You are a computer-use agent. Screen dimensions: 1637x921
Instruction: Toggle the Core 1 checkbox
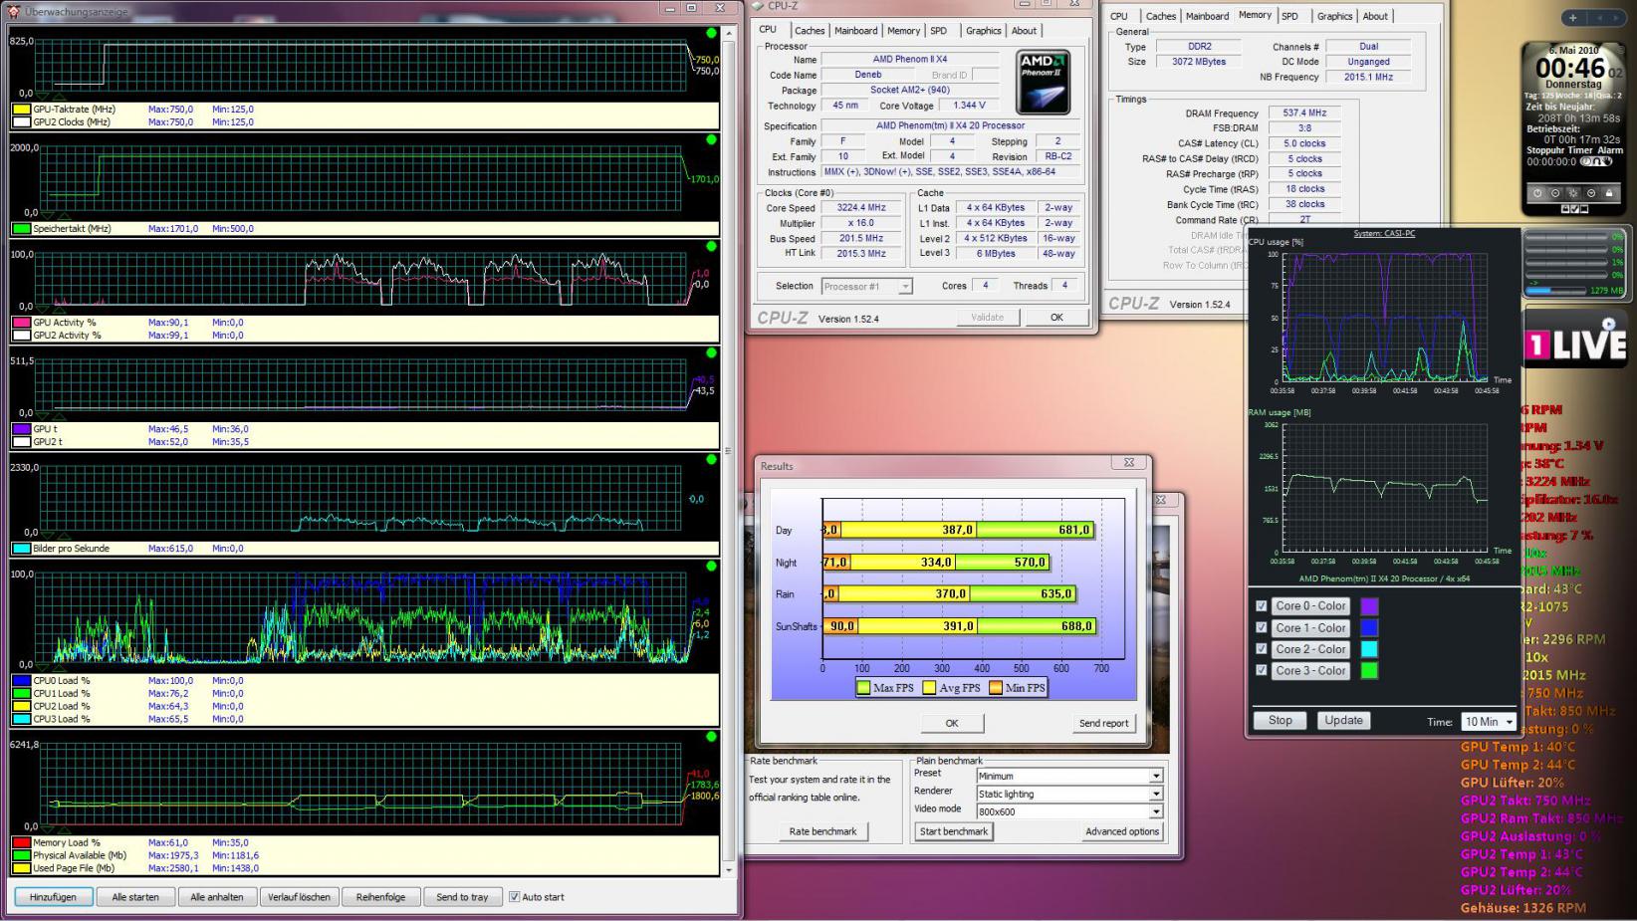pyautogui.click(x=1262, y=628)
